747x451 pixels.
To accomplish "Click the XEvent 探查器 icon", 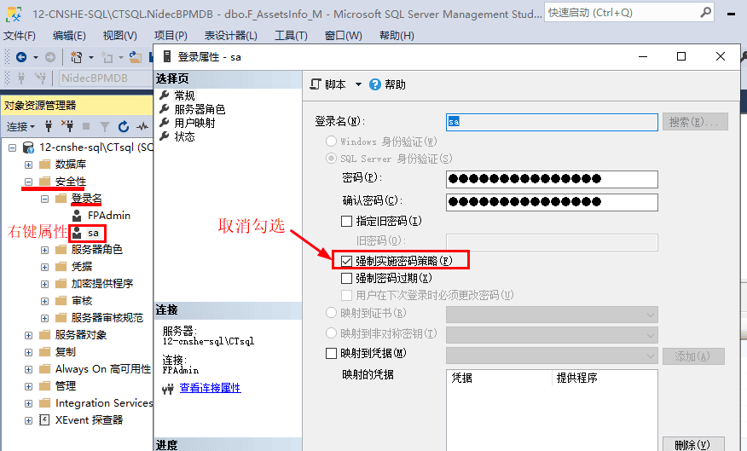I will pos(44,420).
